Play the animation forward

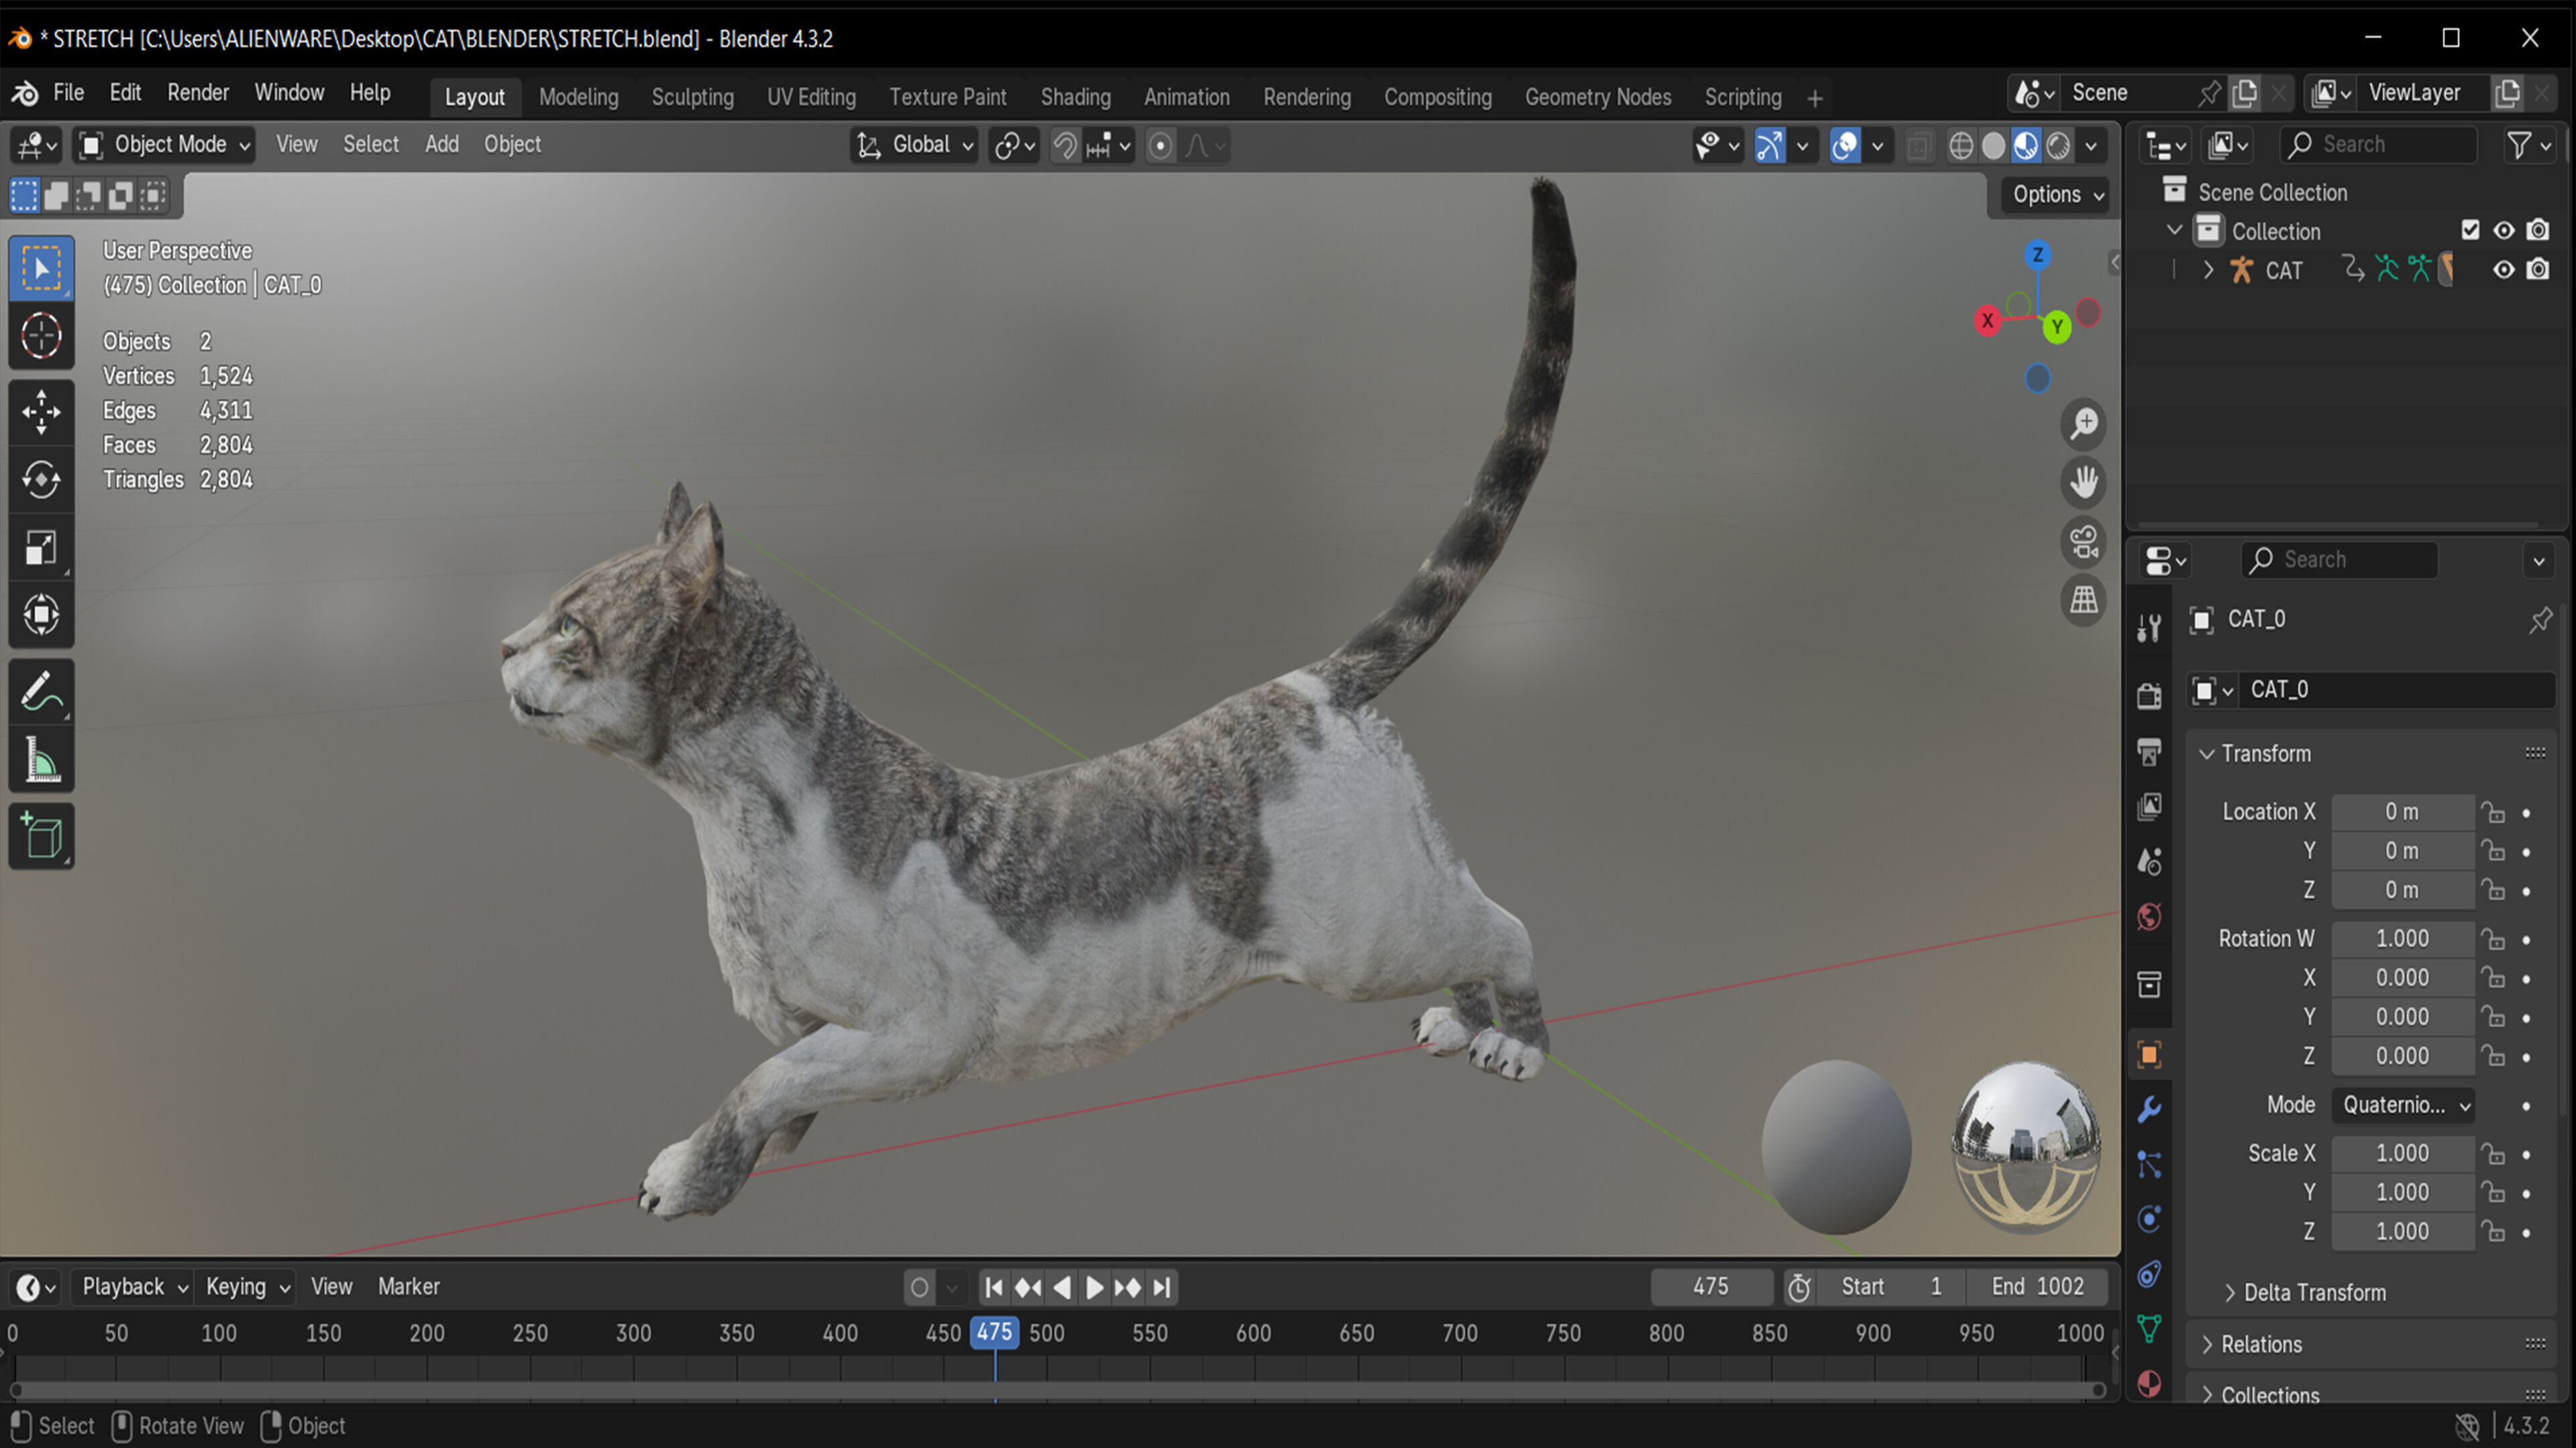pyautogui.click(x=1095, y=1287)
